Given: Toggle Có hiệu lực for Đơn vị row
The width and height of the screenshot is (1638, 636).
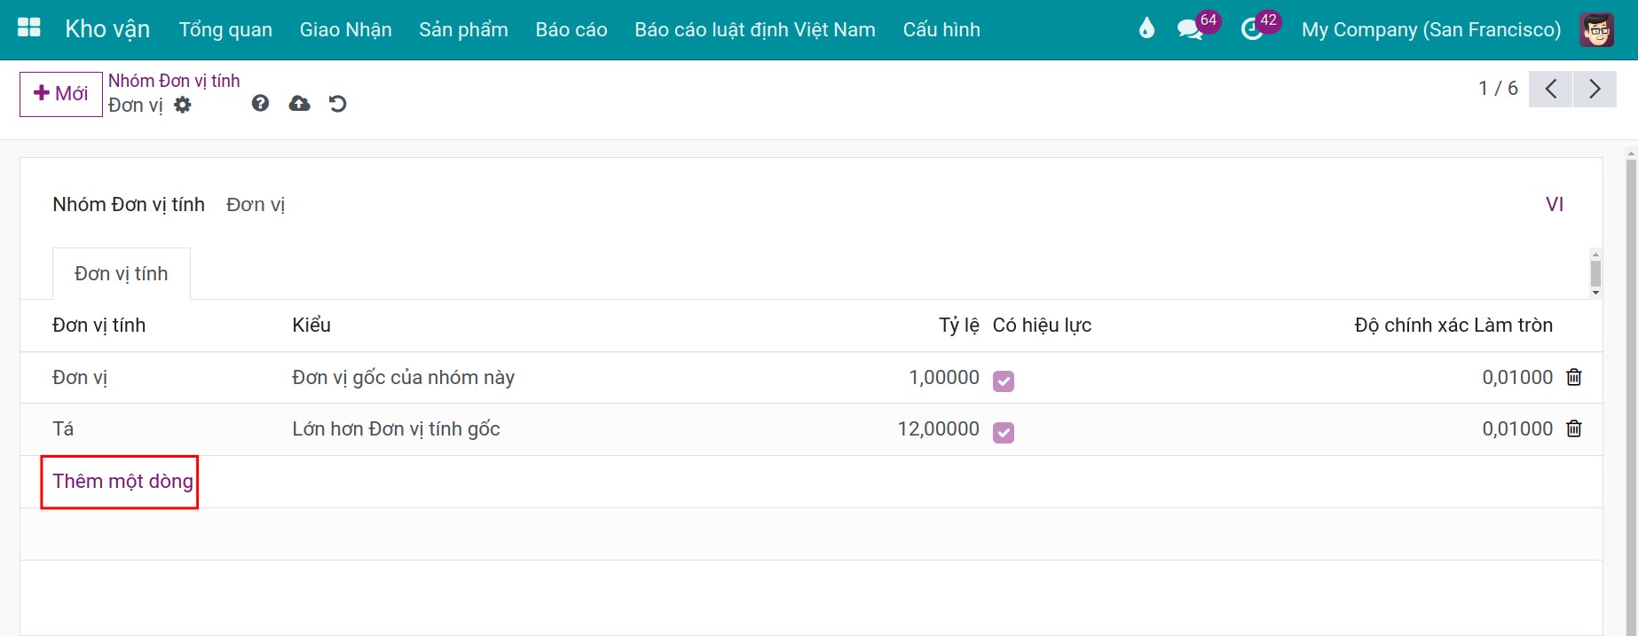Looking at the screenshot, I should [x=1004, y=381].
